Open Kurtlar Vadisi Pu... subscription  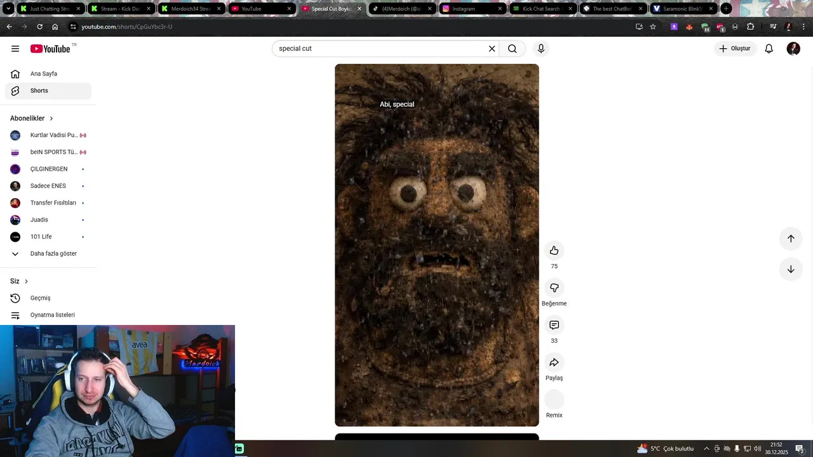tap(48, 135)
